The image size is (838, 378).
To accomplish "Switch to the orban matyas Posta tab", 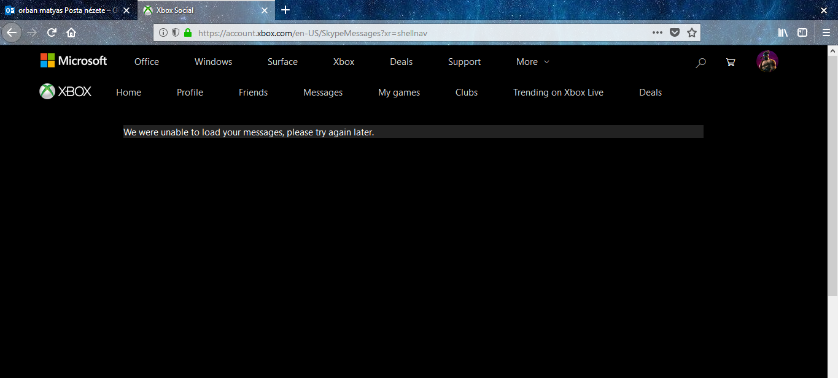I will point(68,10).
